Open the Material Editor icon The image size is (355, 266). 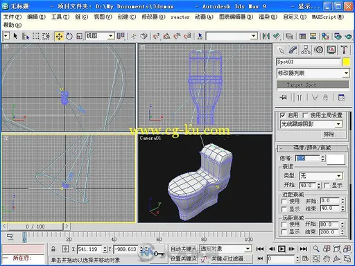pyautogui.click(x=325, y=36)
